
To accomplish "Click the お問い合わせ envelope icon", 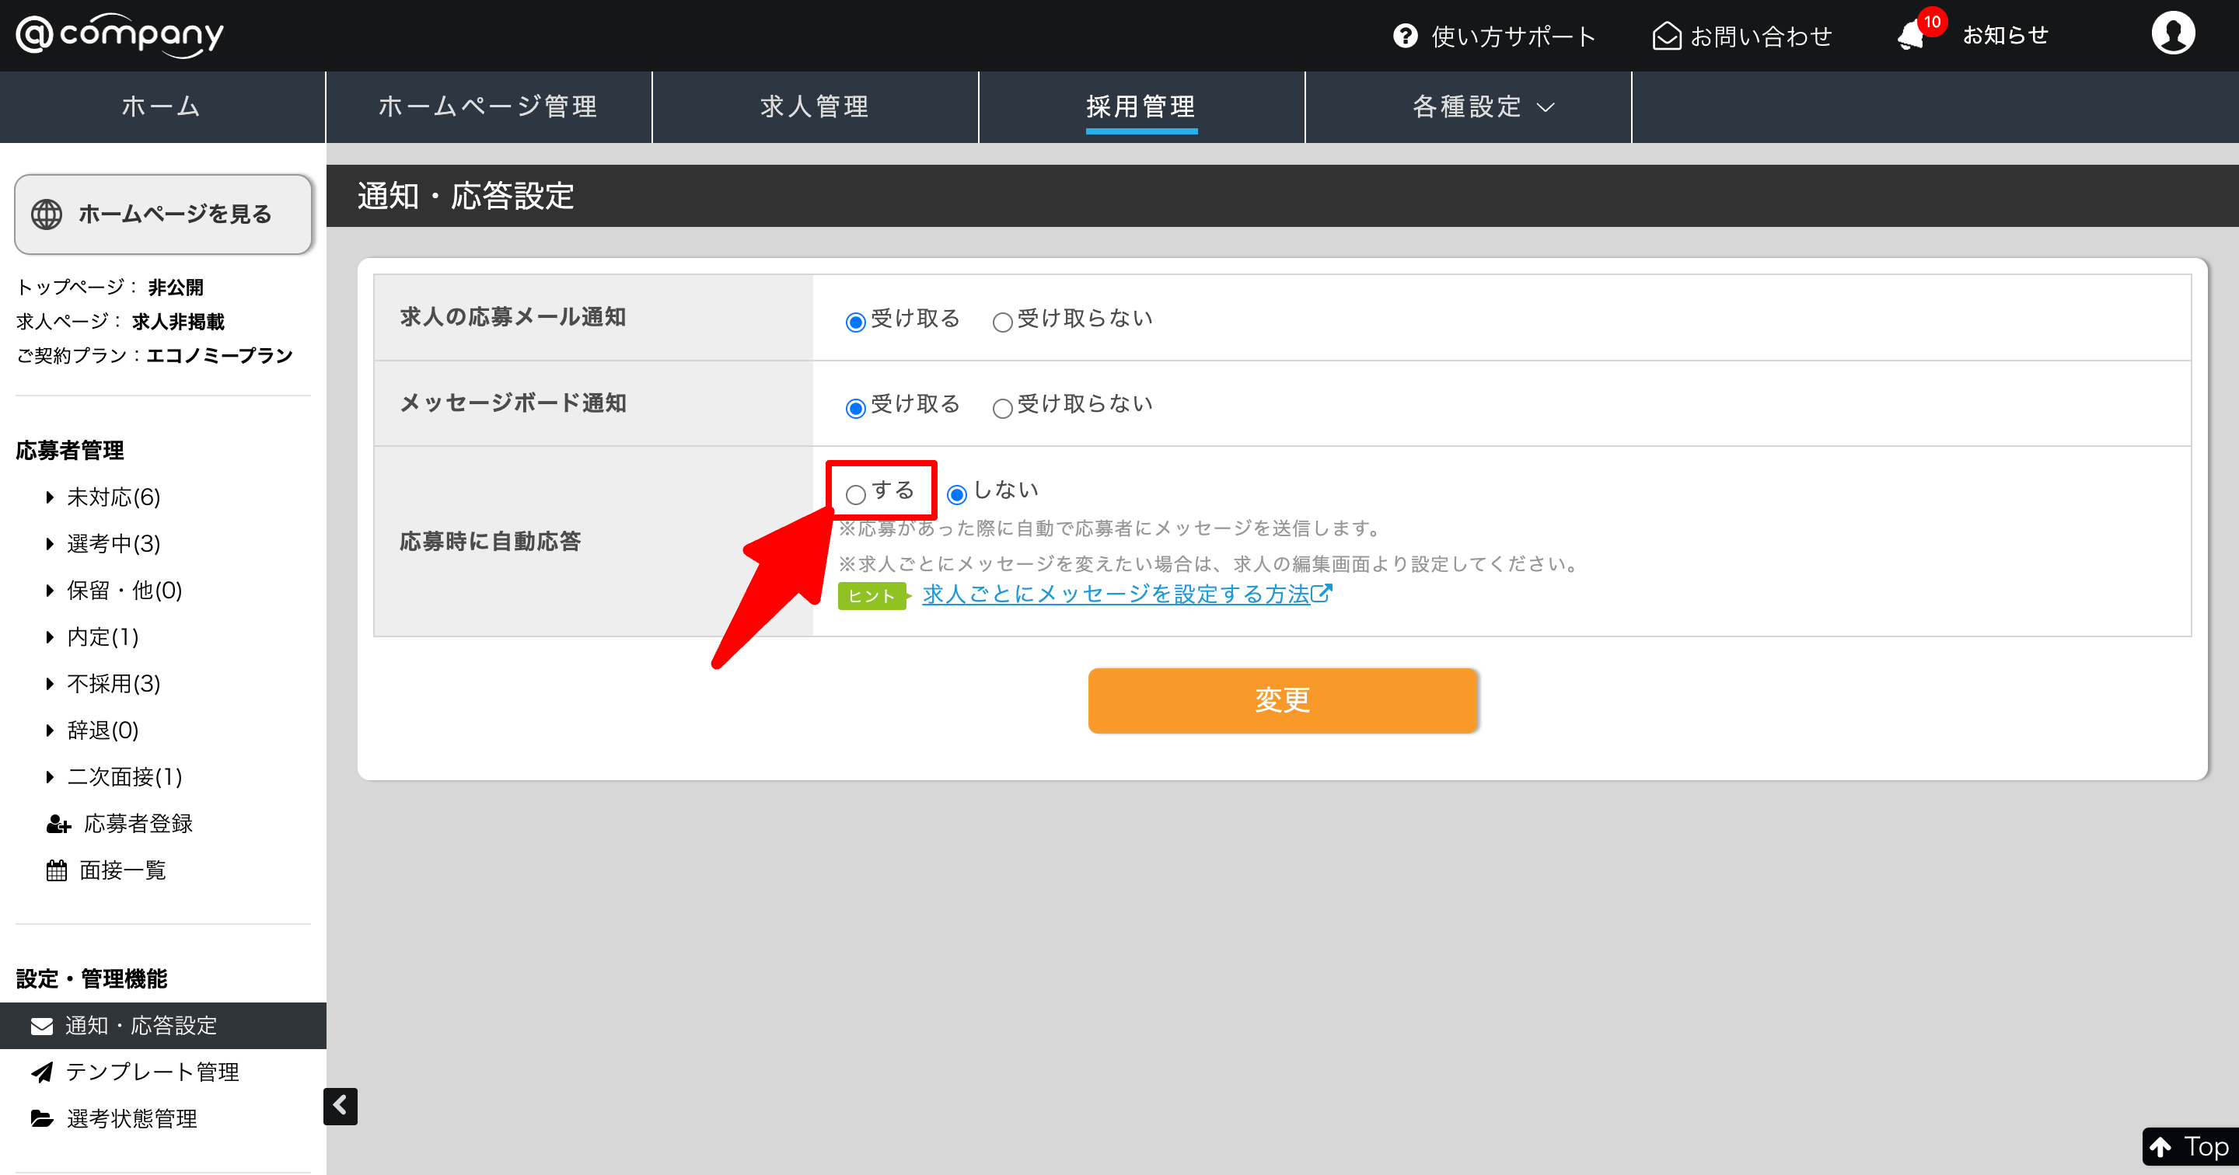I will click(x=1665, y=36).
